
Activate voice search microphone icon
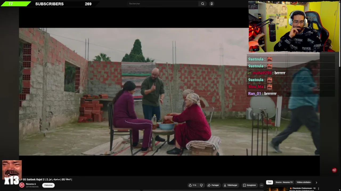pos(212,4)
